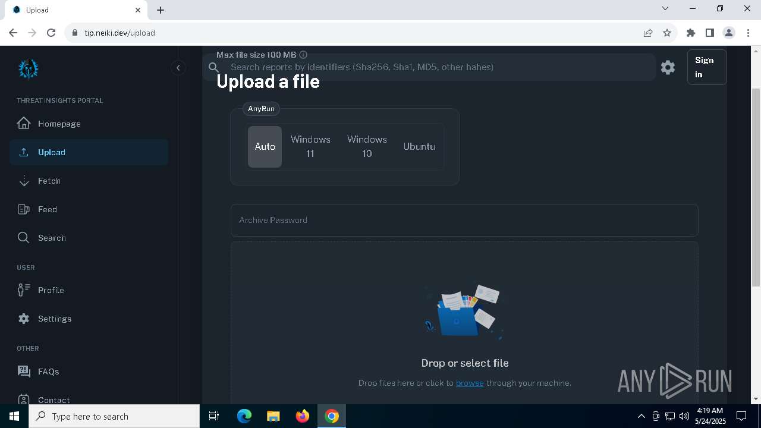Share this page icon
The height and width of the screenshot is (428, 761).
click(x=648, y=33)
